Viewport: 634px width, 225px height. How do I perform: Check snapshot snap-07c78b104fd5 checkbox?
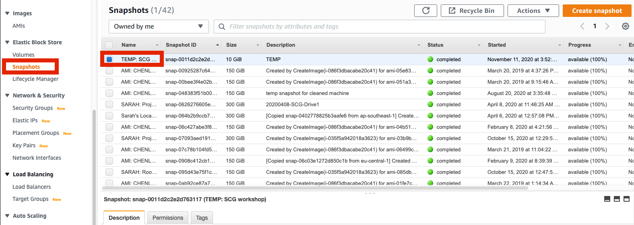(x=109, y=149)
